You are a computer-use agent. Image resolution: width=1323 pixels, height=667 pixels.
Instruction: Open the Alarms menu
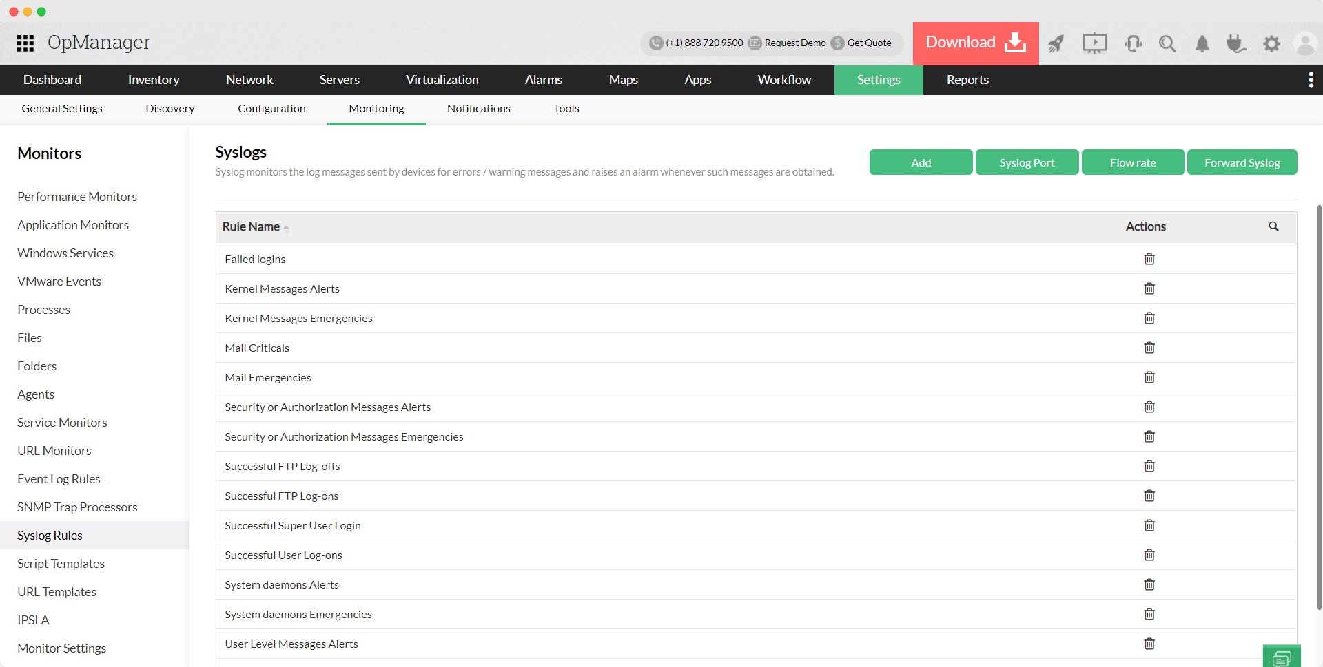click(543, 80)
